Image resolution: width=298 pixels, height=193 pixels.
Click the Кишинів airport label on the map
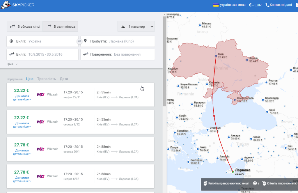pos(214,84)
